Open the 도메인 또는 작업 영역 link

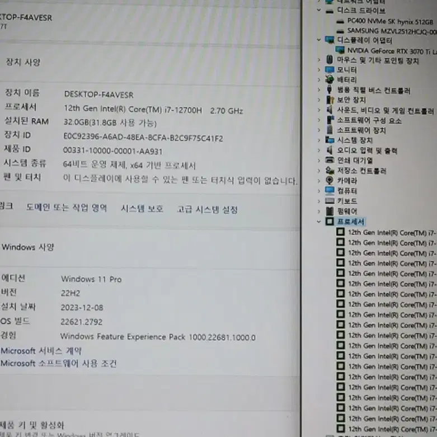(x=67, y=208)
